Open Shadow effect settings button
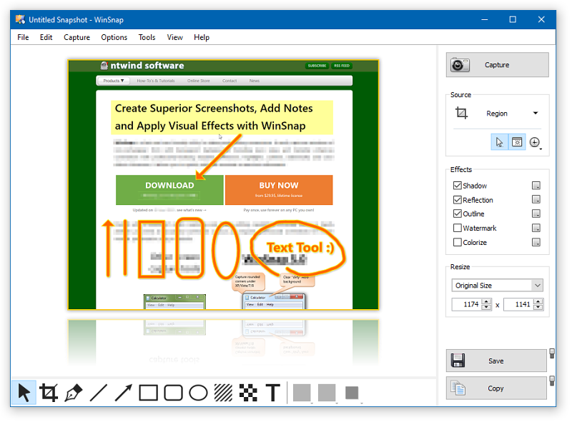This screenshot has width=572, height=422. (536, 186)
